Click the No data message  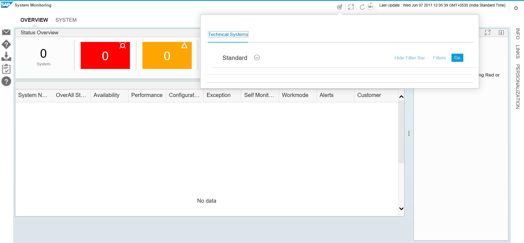[207, 201]
